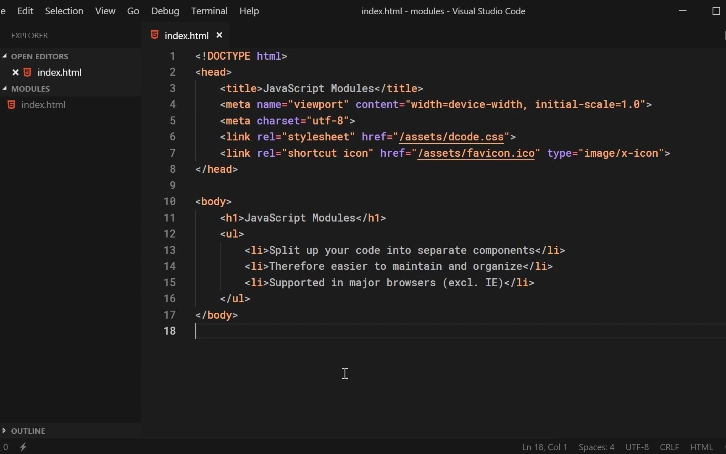Image resolution: width=726 pixels, height=454 pixels.
Task: Click the closing "</ul>" tag
Action: point(235,299)
